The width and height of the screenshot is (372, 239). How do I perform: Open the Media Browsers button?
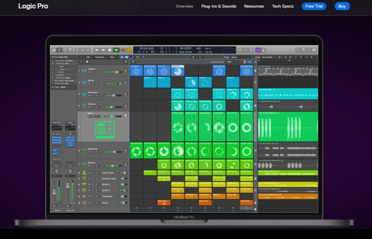point(314,50)
